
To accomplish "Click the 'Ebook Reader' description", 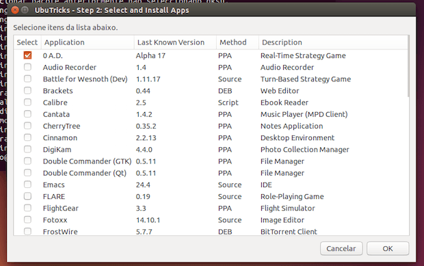I will point(284,103).
